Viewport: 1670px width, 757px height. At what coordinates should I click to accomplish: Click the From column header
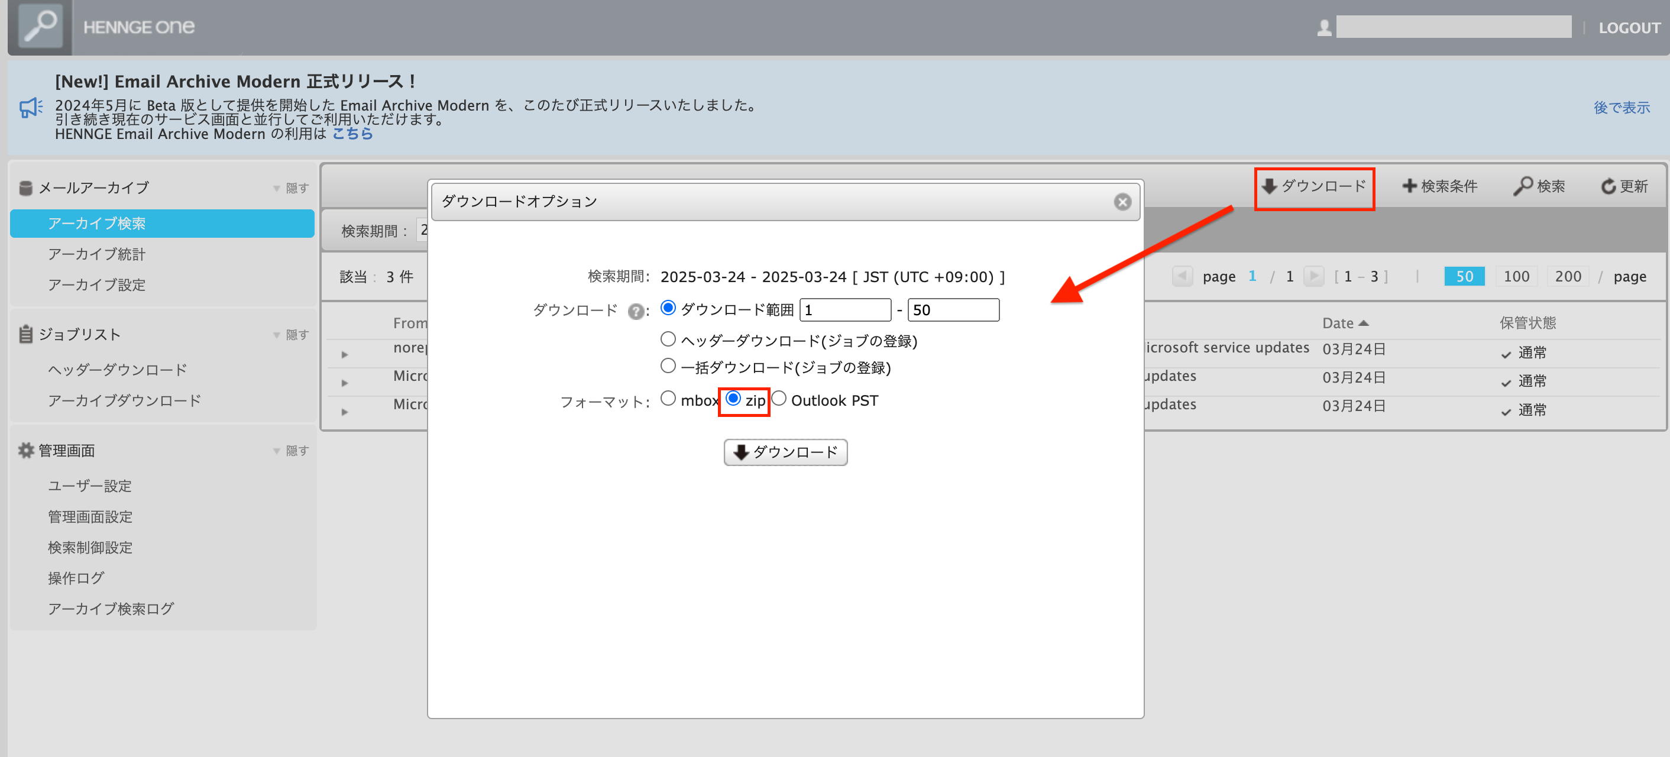point(410,323)
